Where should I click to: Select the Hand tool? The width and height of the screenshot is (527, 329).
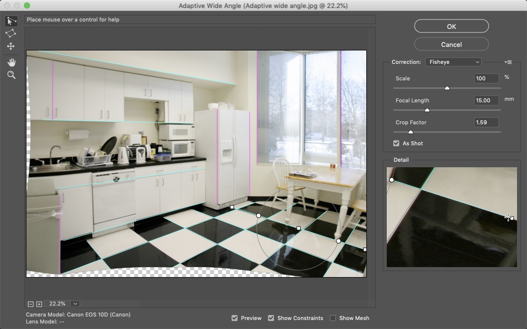11,62
